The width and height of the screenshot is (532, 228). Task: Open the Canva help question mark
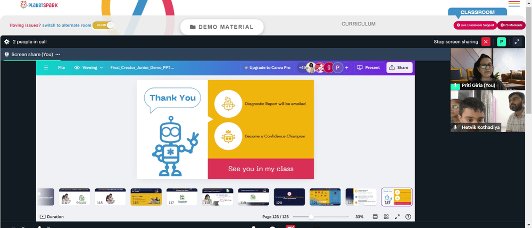pyautogui.click(x=408, y=217)
